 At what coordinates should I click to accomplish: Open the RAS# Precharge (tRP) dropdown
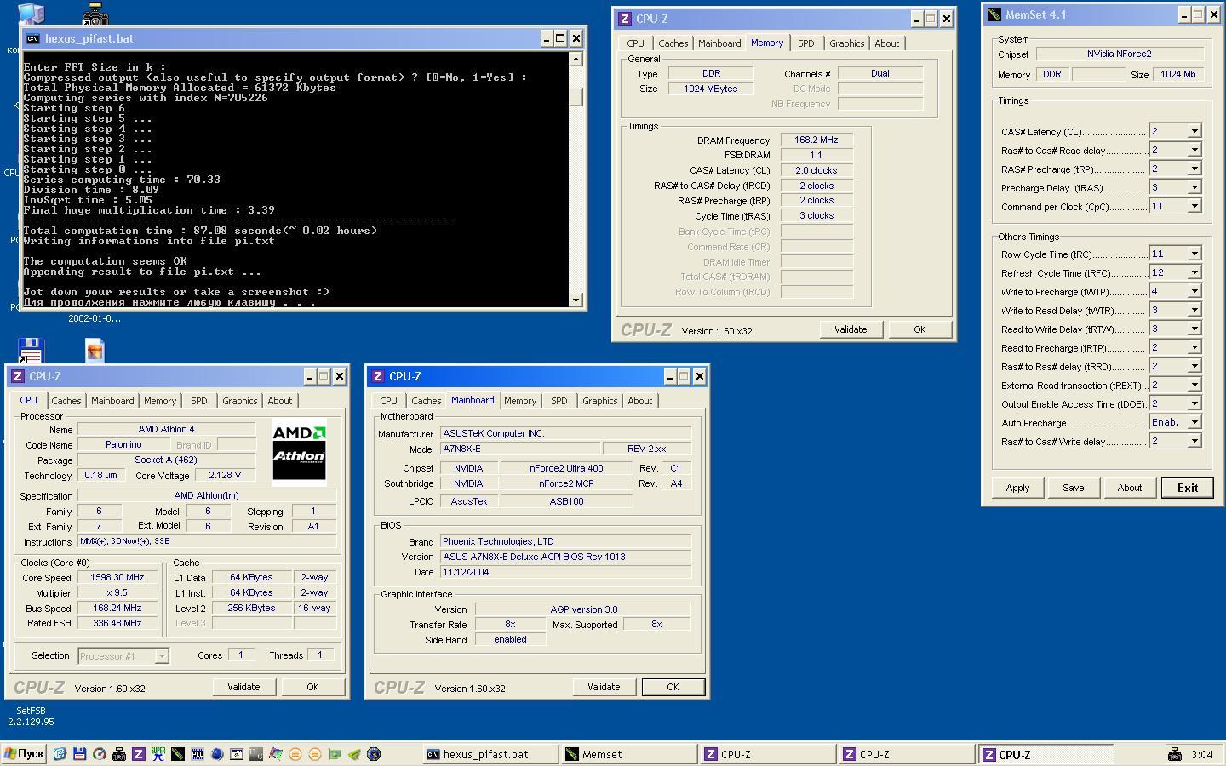pyautogui.click(x=1194, y=169)
